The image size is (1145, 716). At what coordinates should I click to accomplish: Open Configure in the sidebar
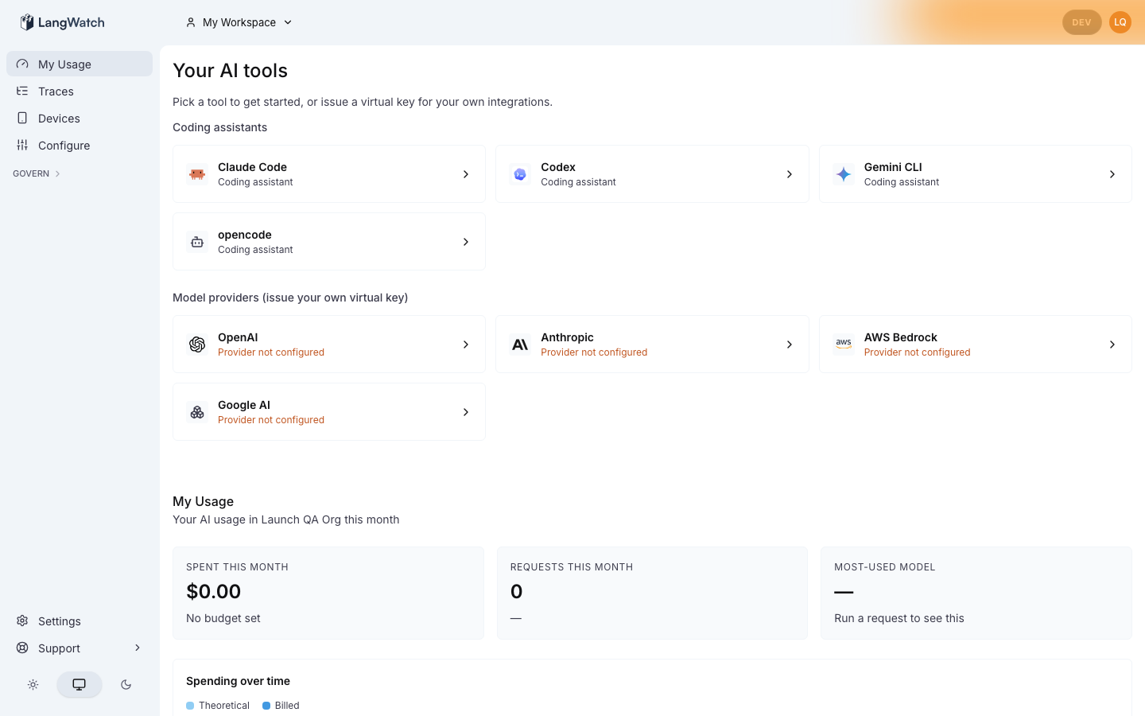pyautogui.click(x=80, y=146)
